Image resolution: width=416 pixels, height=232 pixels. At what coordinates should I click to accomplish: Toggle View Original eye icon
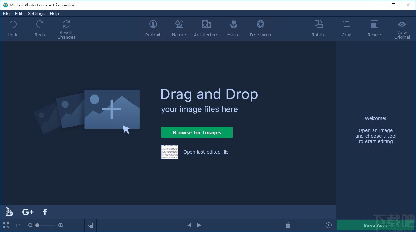pyautogui.click(x=402, y=24)
